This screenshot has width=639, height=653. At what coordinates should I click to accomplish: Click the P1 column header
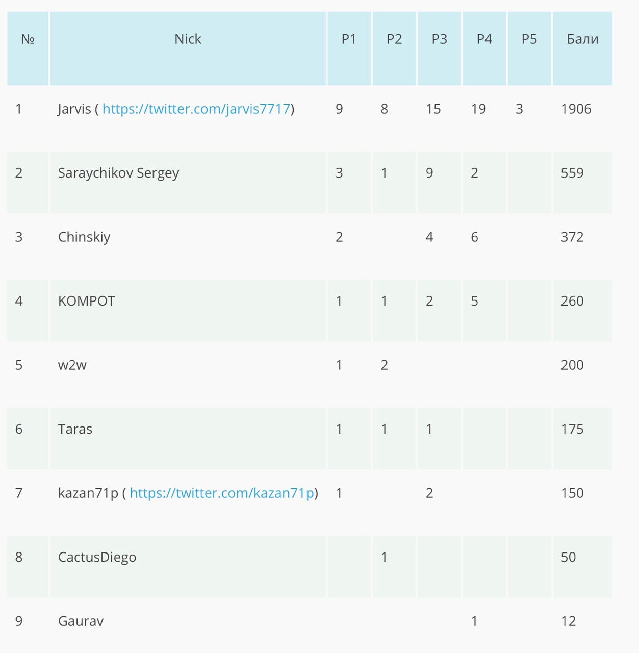349,48
